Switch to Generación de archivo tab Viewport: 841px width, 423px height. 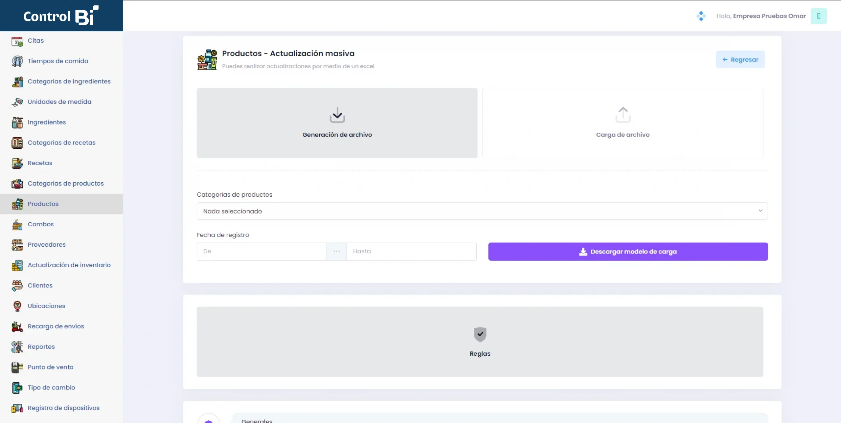coord(337,123)
